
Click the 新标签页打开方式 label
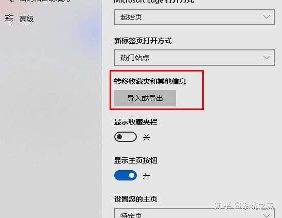click(x=143, y=41)
